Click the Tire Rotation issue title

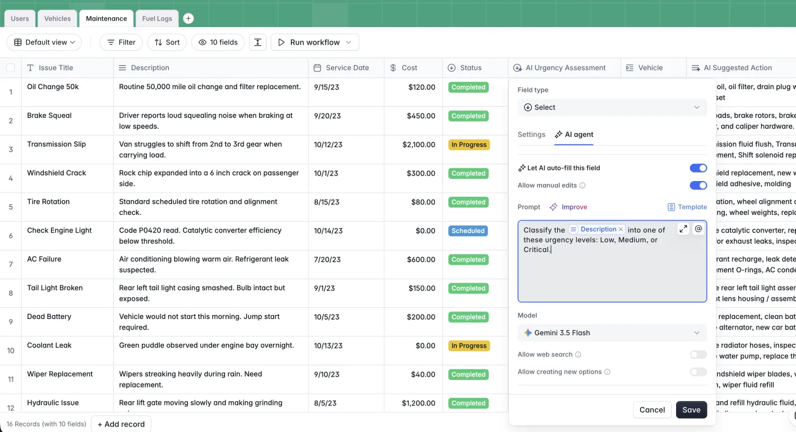[48, 202]
